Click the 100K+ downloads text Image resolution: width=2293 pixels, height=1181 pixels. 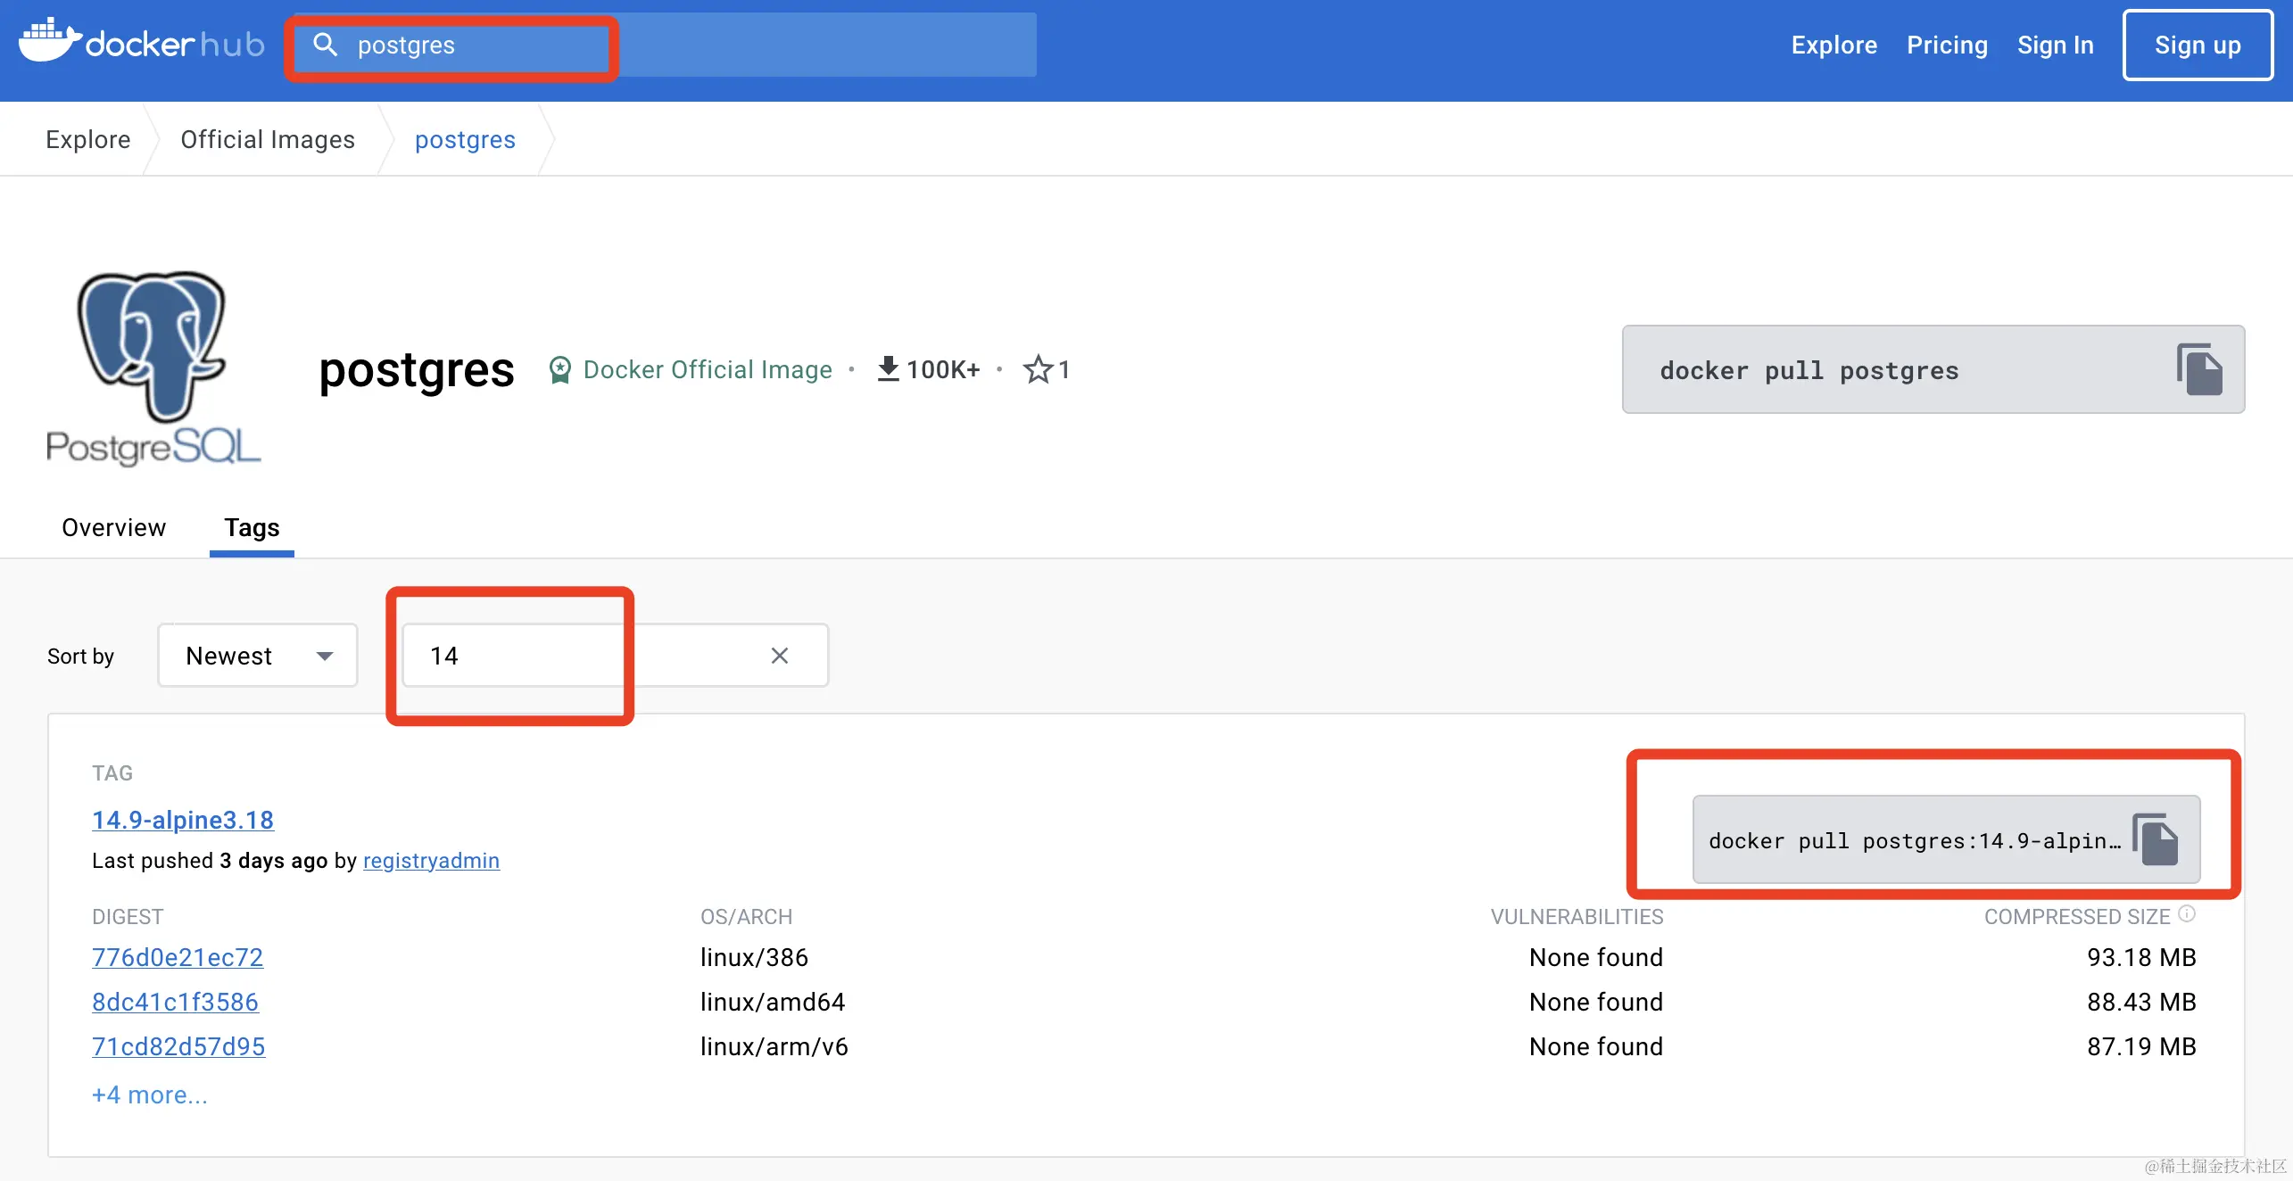coord(943,369)
